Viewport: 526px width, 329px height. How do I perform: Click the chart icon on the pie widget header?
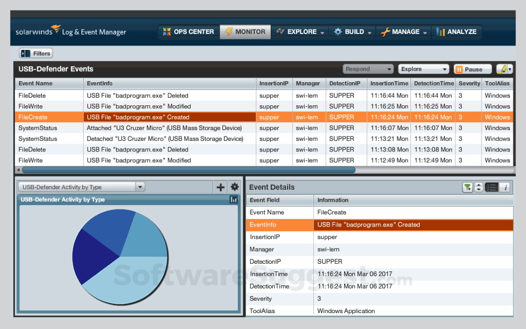coord(233,200)
